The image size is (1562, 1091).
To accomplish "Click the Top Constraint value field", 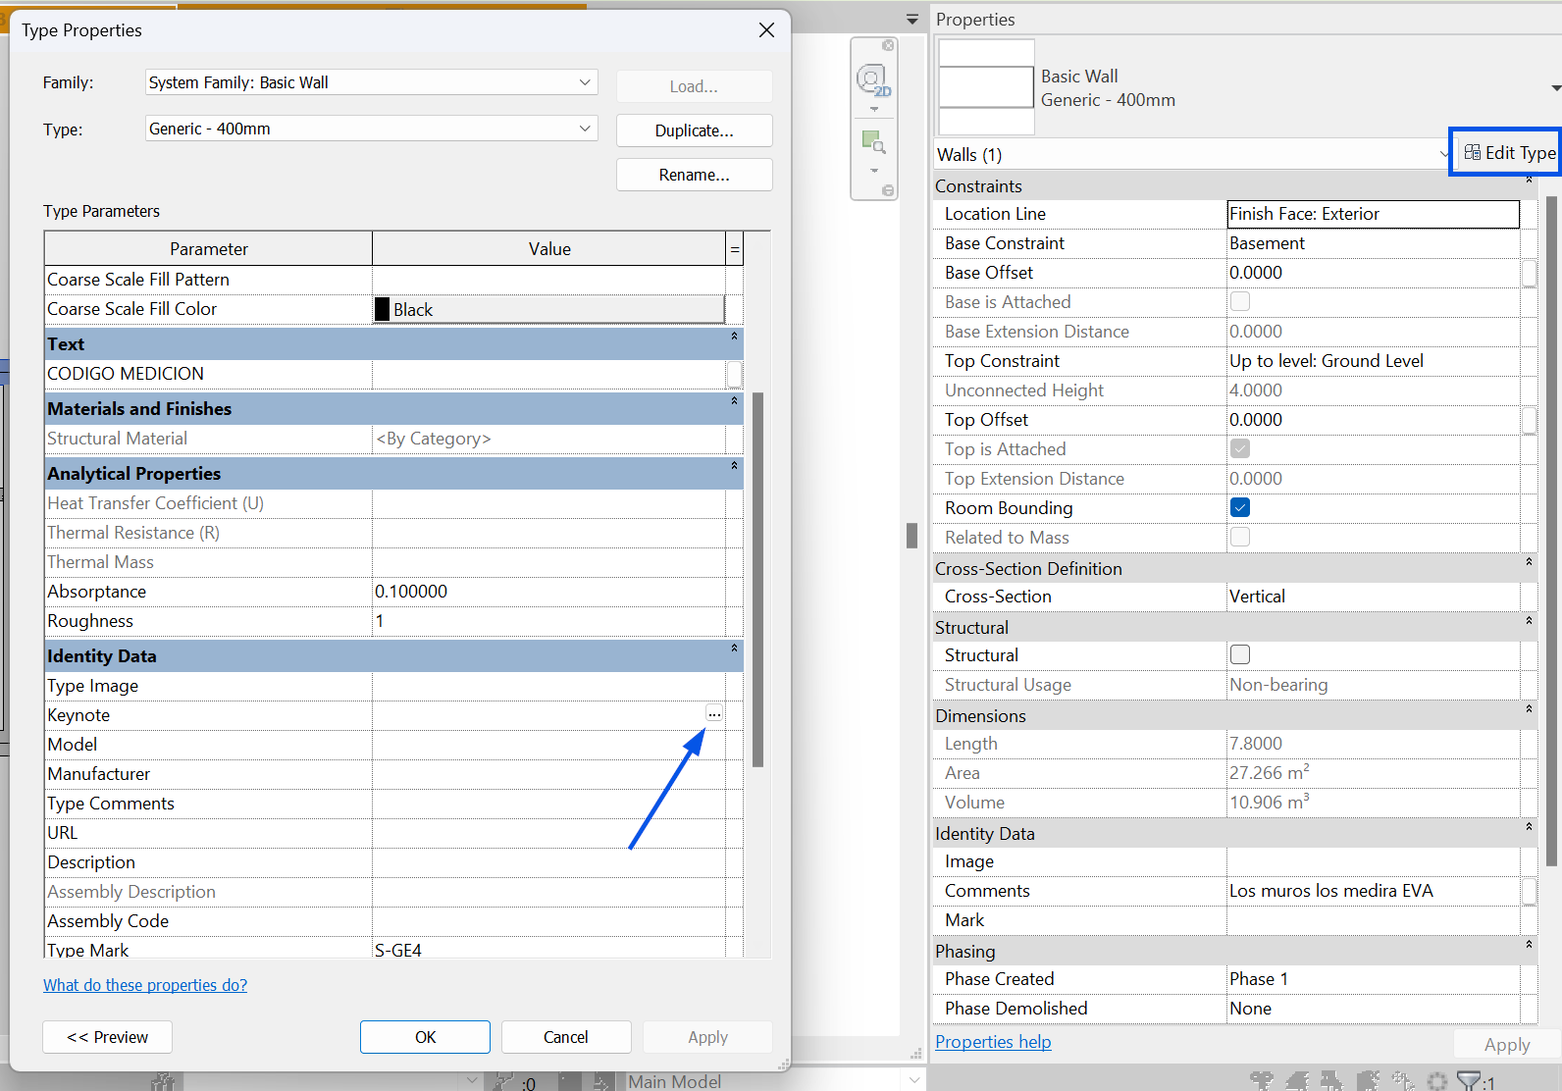I will coord(1374,361).
